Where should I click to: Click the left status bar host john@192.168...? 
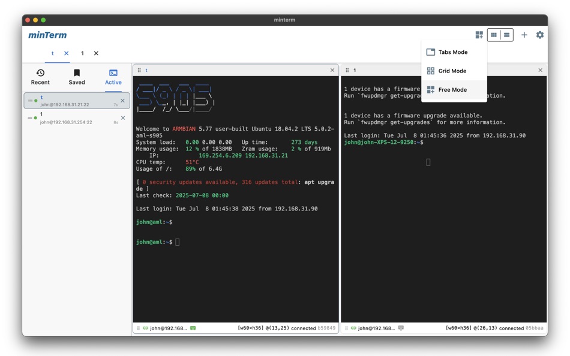tap(169, 328)
